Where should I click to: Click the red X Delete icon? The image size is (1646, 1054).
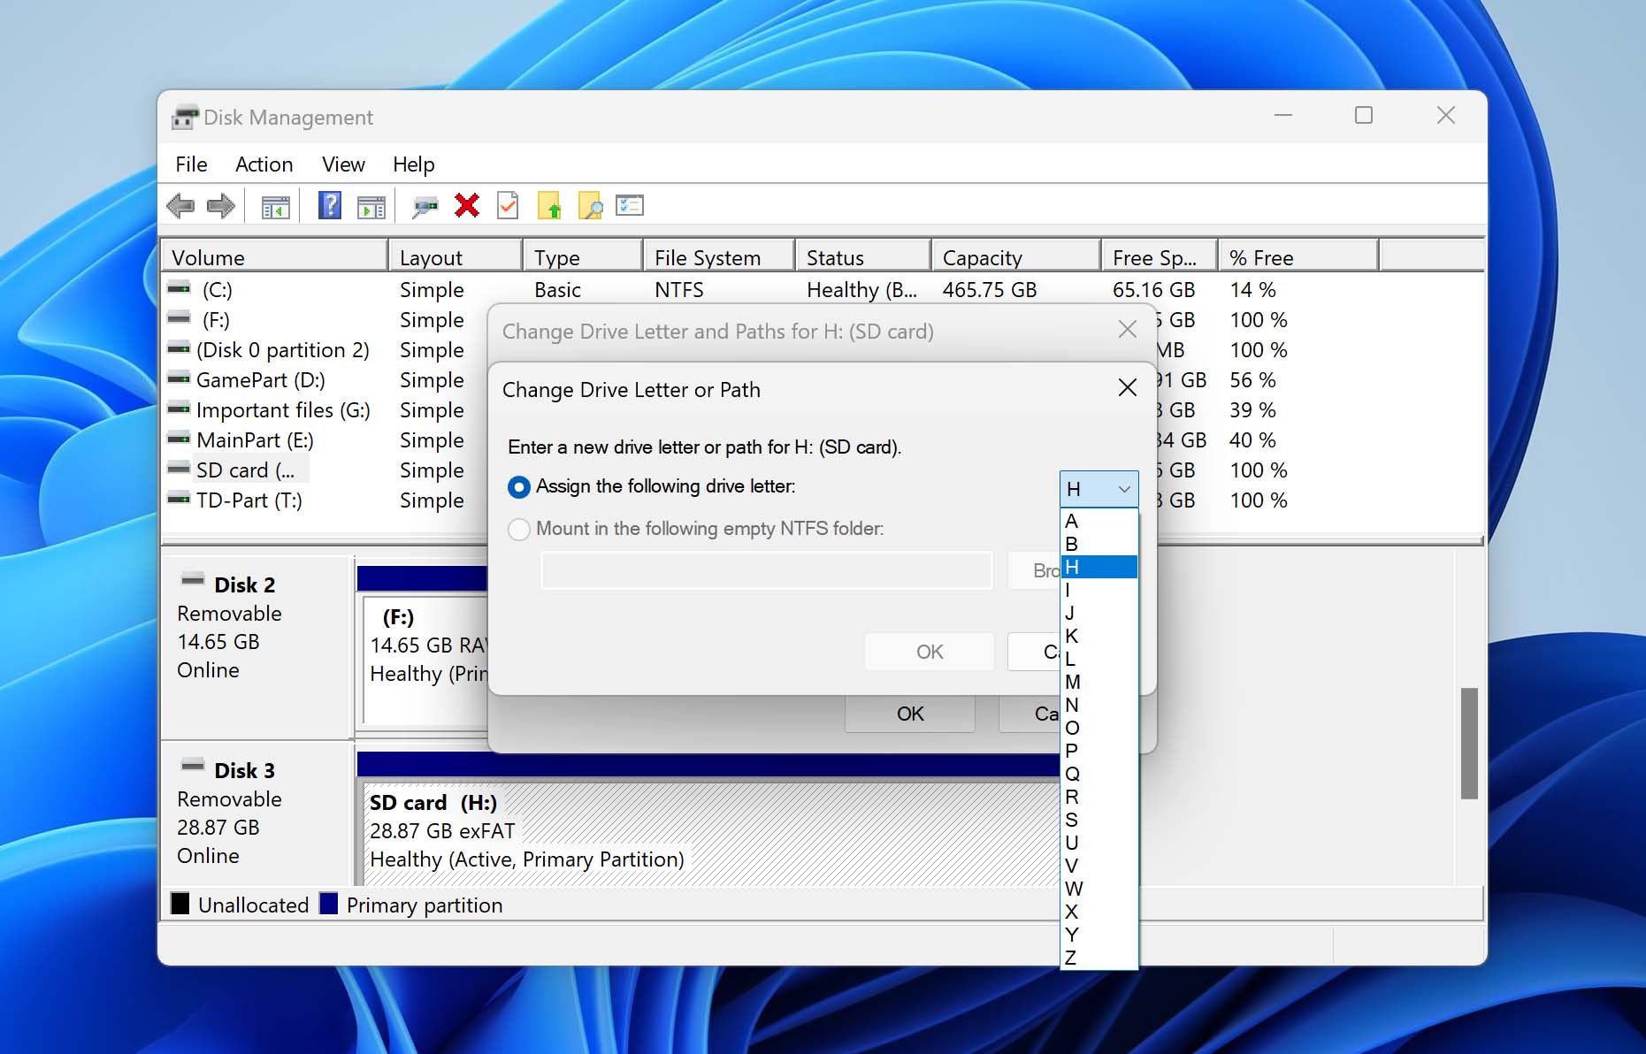tap(467, 206)
